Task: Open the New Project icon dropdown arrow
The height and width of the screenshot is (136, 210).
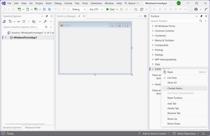Action: pyautogui.click(x=23, y=9)
